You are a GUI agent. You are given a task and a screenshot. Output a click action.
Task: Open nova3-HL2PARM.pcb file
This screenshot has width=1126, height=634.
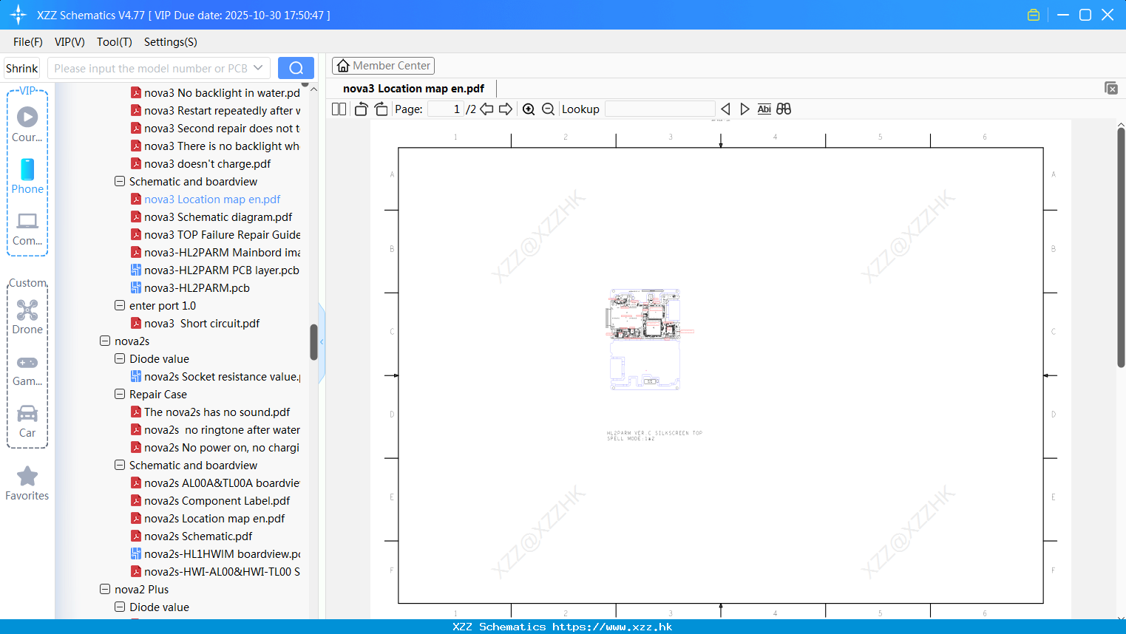click(197, 287)
